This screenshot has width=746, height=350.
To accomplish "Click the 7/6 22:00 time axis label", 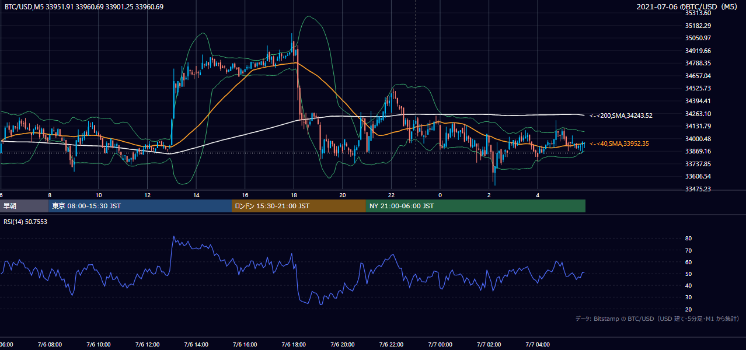I will click(x=391, y=345).
